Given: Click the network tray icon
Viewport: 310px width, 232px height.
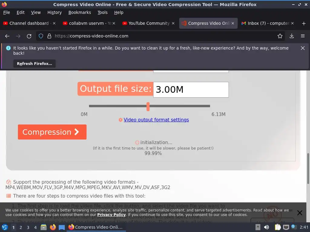Looking at the screenshot, I should (x=286, y=227).
